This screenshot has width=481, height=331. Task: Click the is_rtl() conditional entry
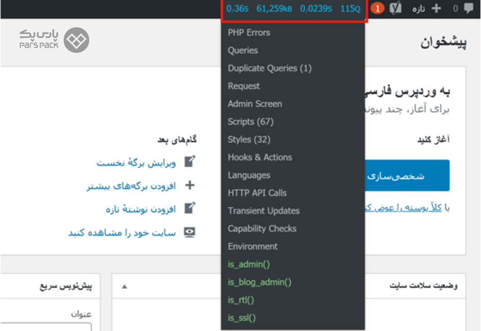click(x=241, y=300)
